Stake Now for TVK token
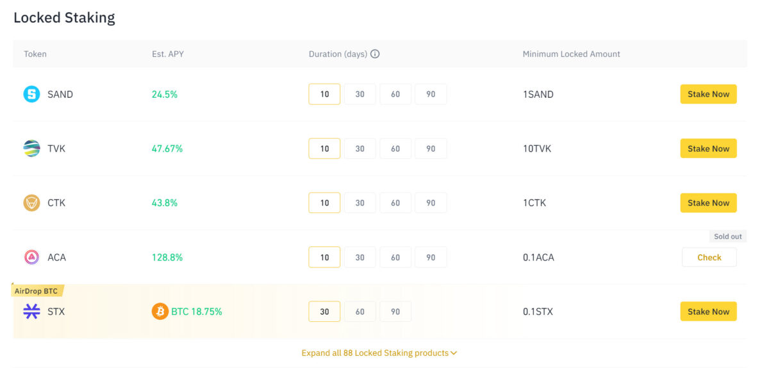769x368 pixels. (x=708, y=148)
